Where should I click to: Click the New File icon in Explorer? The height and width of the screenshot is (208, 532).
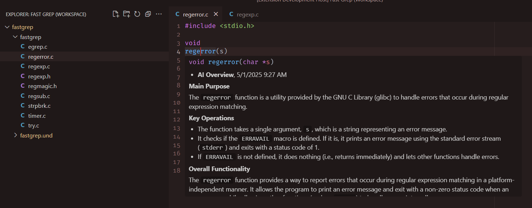coord(116,14)
